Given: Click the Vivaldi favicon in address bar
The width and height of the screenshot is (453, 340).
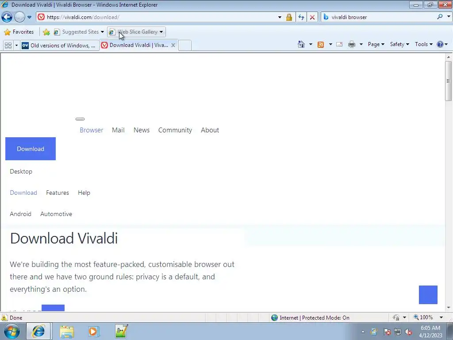Looking at the screenshot, I should pos(41,17).
